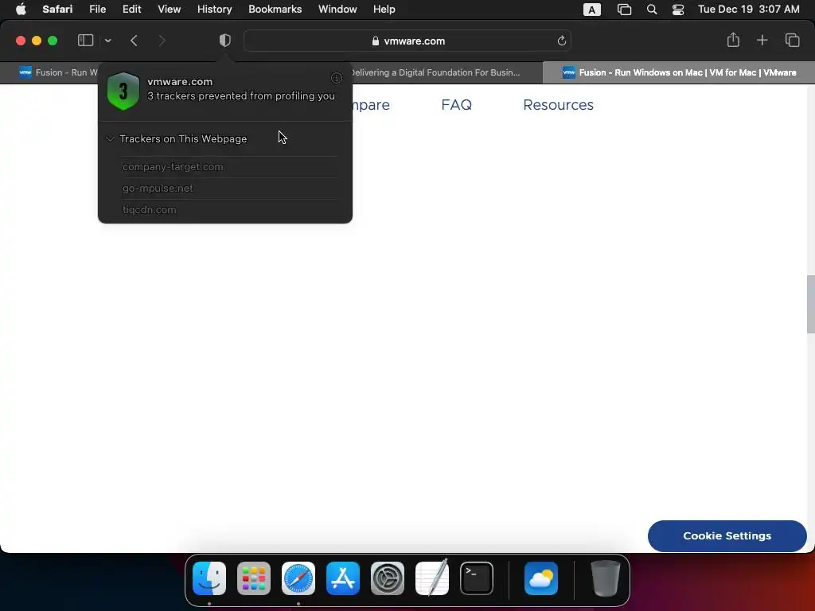The image size is (815, 611).
Task: Open the privacy report info icon
Action: 337,78
